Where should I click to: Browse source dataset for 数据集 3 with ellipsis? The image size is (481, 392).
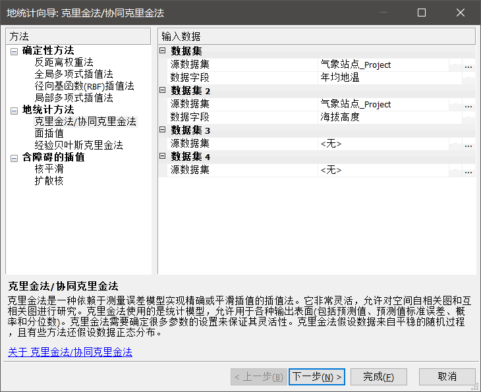point(468,144)
